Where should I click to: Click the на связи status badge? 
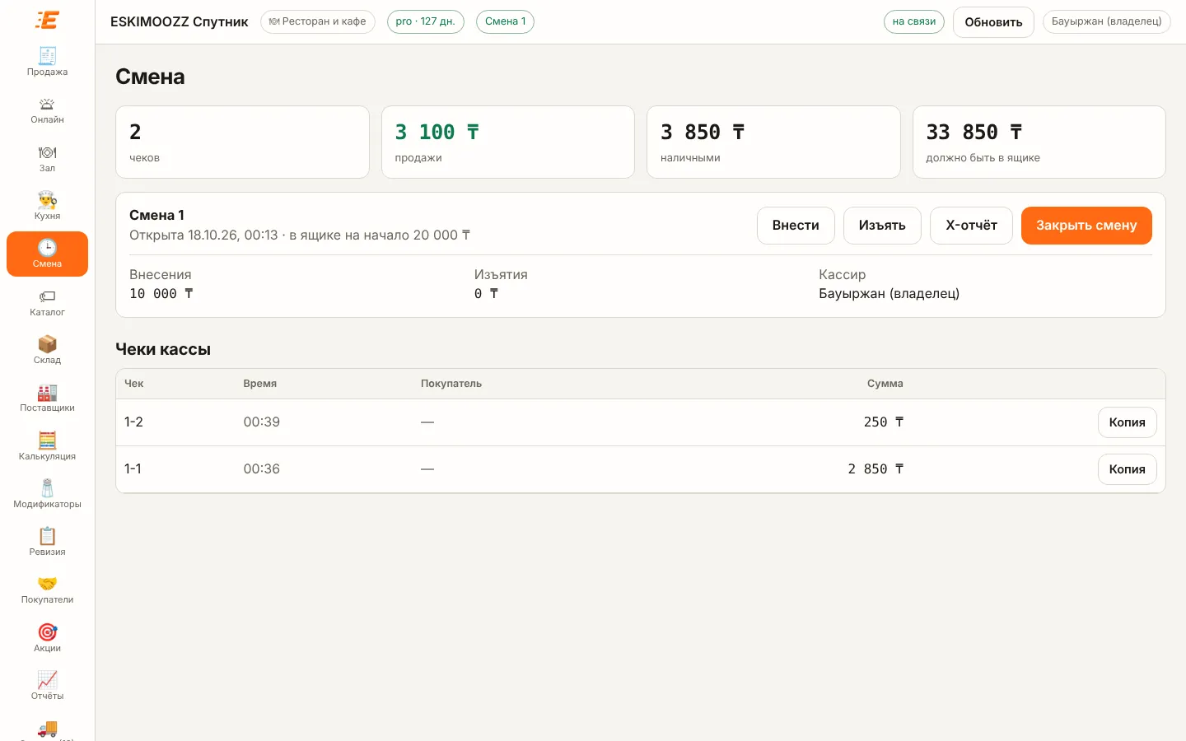click(x=914, y=21)
